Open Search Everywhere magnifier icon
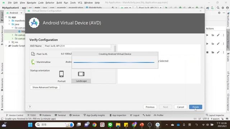The width and height of the screenshot is (230, 129). tap(218, 8)
